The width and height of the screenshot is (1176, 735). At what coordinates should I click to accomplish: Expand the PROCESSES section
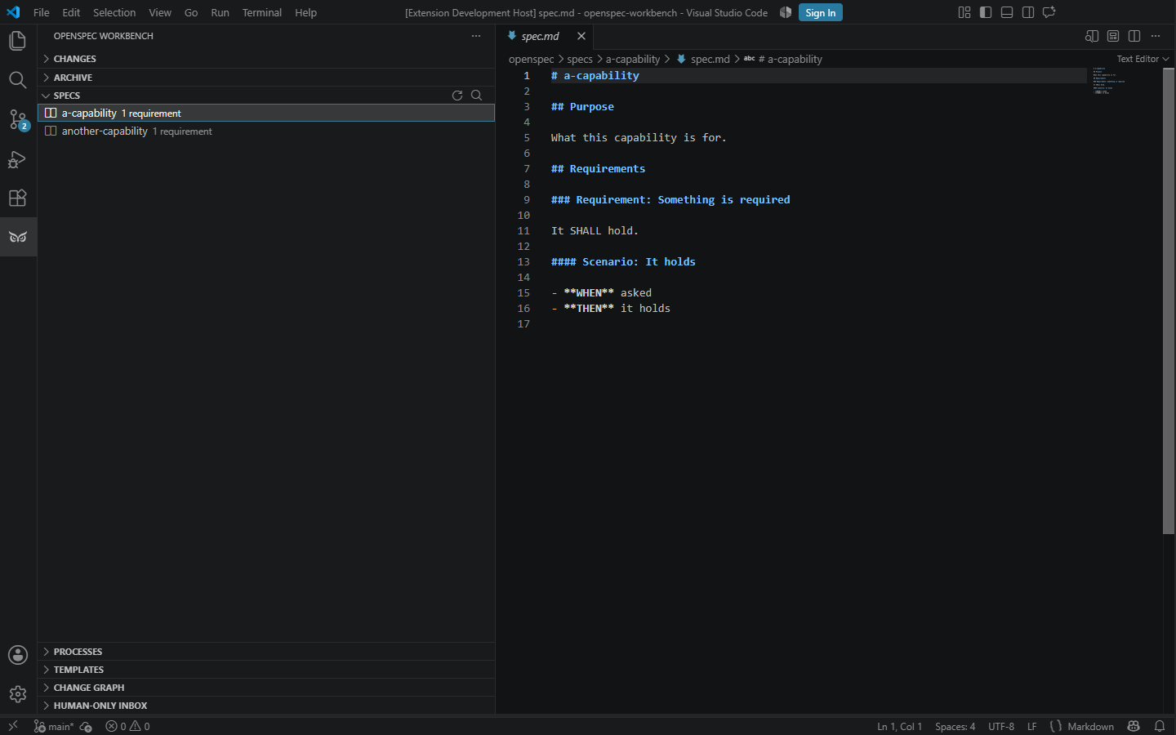[x=266, y=652]
